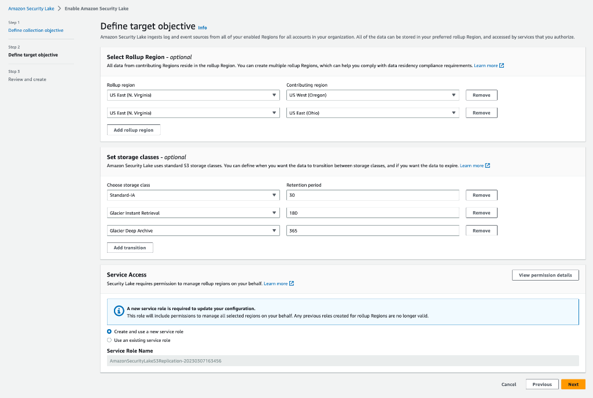Open Step 3 Review and create
Viewport: 593px width, 398px height.
point(28,79)
